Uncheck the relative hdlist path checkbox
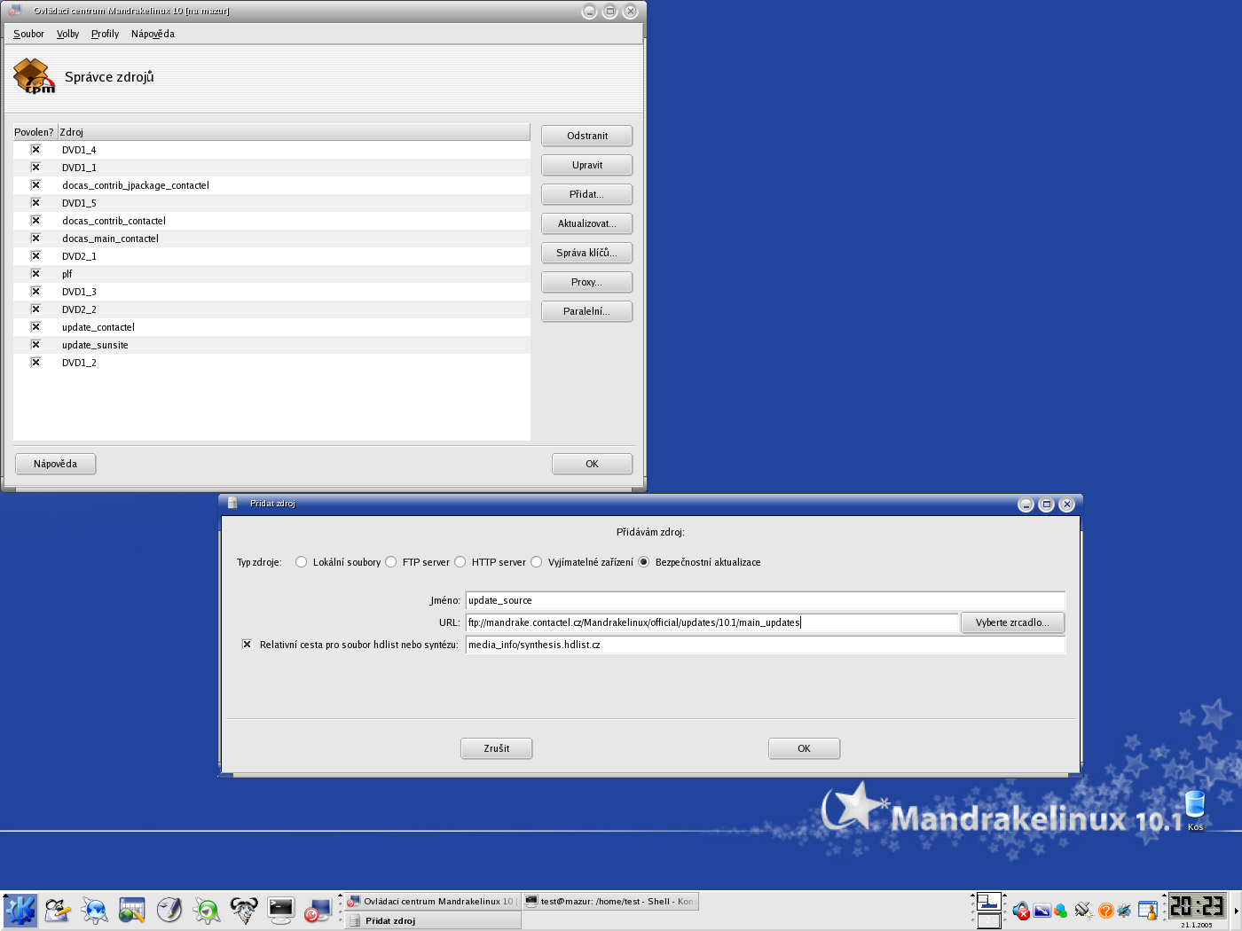The height and width of the screenshot is (931, 1242). click(x=248, y=645)
